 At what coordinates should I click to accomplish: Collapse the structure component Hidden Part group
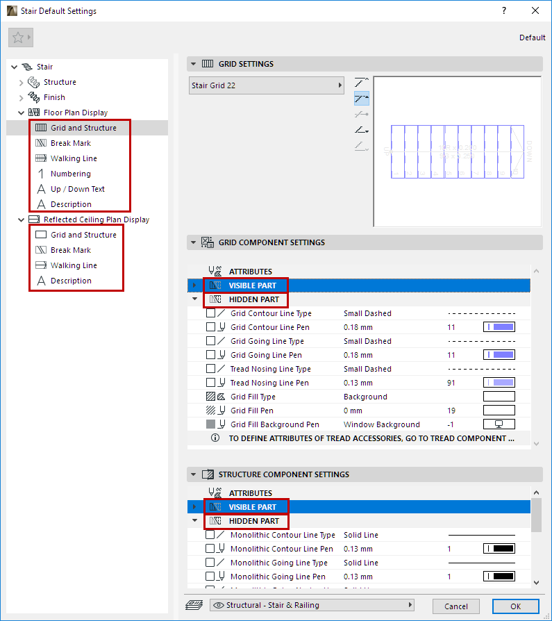click(x=194, y=520)
